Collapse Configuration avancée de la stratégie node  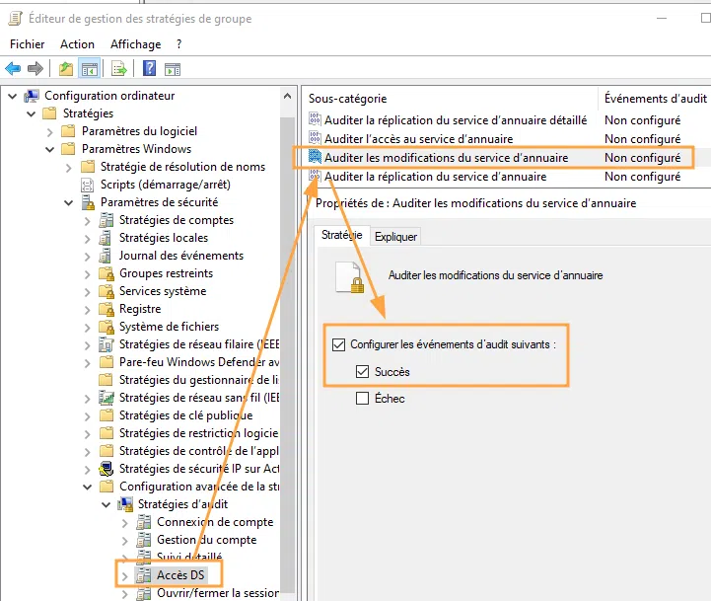pyautogui.click(x=87, y=488)
